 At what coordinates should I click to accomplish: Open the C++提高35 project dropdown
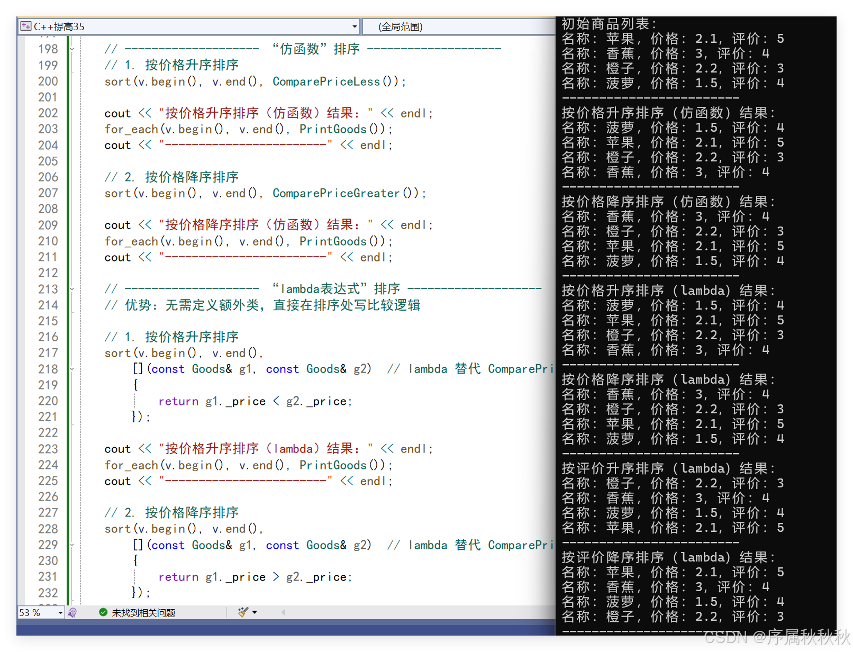(x=355, y=26)
